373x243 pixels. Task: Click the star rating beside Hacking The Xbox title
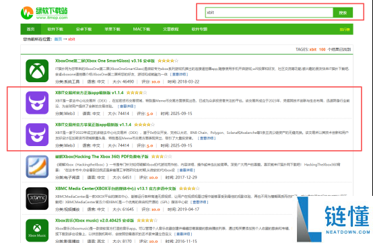click(x=162, y=157)
